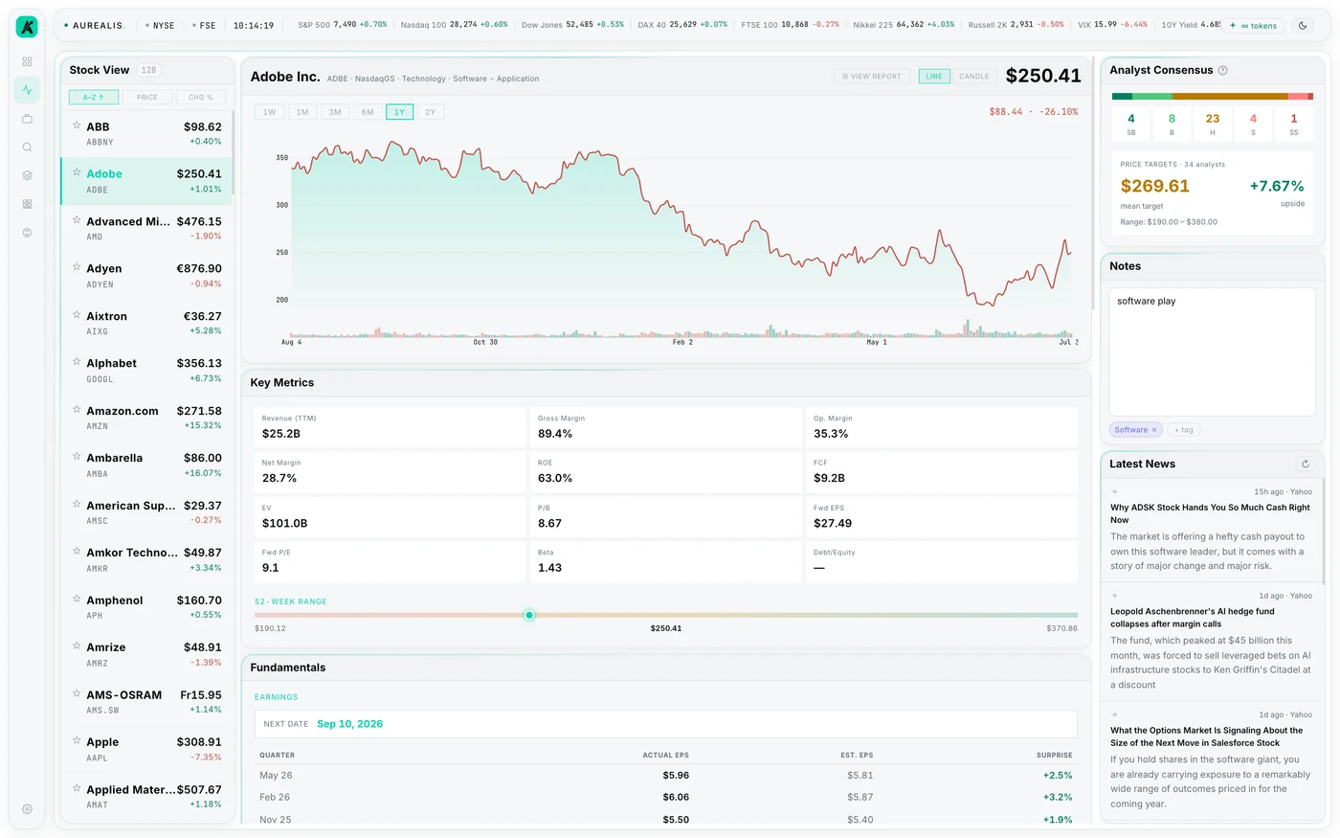Open the layers stack sidebar icon
This screenshot has width=1340, height=838.
click(27, 175)
